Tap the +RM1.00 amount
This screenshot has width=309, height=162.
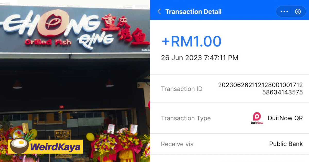click(x=191, y=41)
